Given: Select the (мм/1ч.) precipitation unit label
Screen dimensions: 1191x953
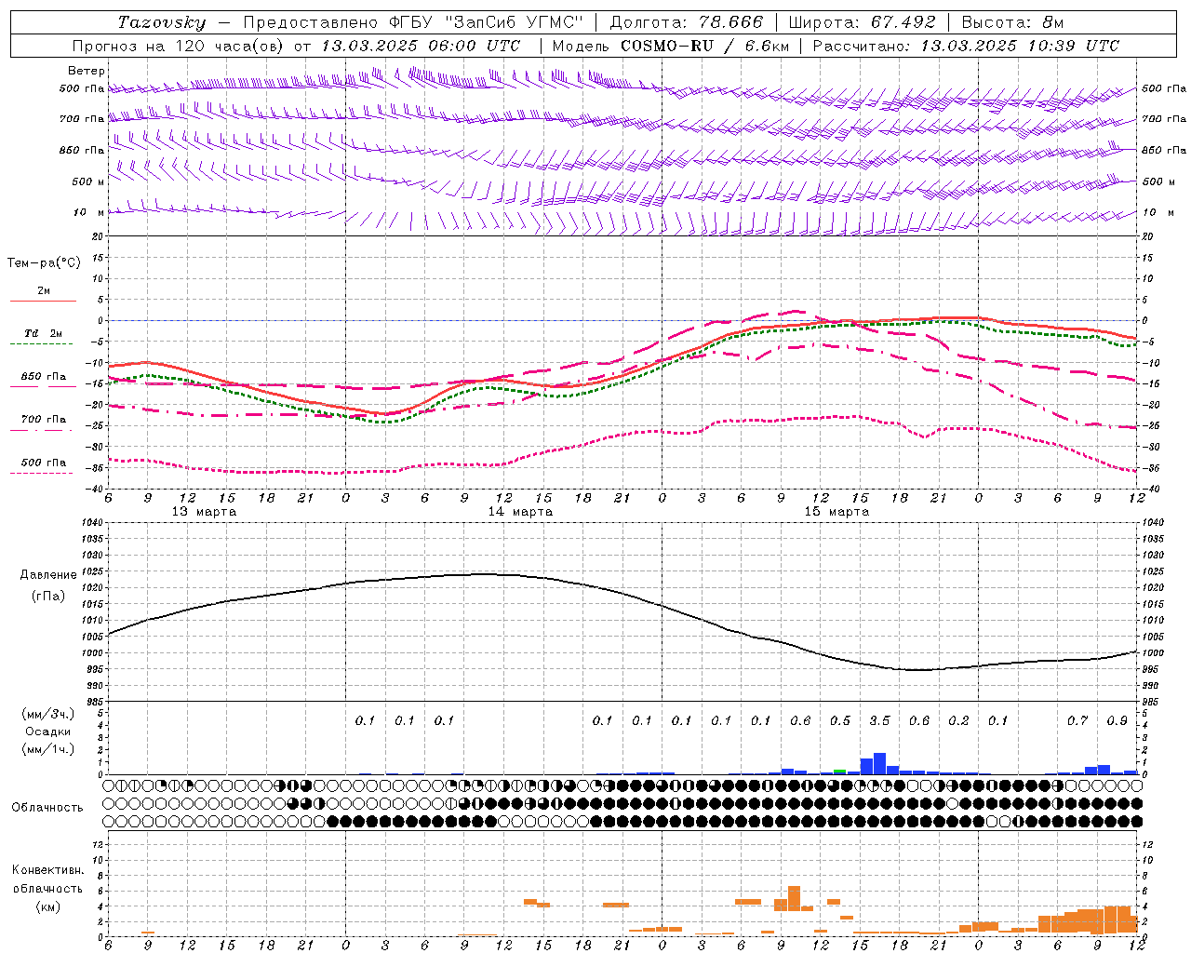Looking at the screenshot, I should click(x=48, y=749).
